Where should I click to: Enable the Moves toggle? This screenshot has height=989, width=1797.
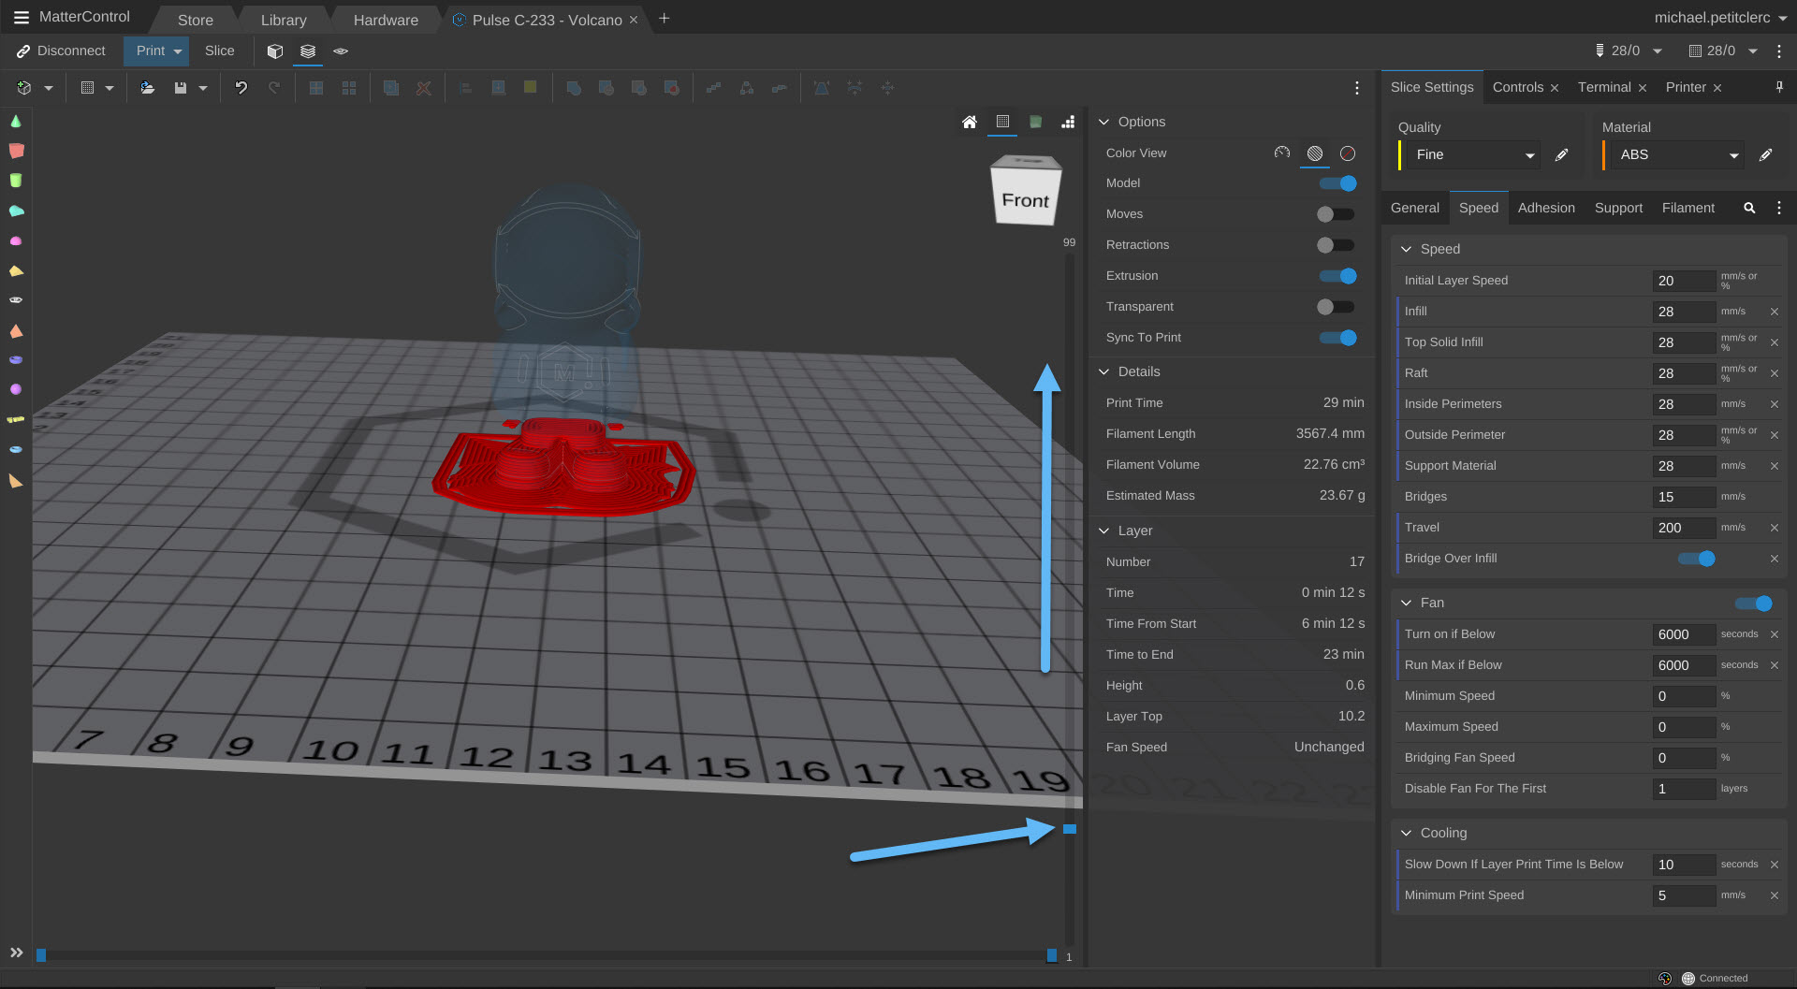1335,214
